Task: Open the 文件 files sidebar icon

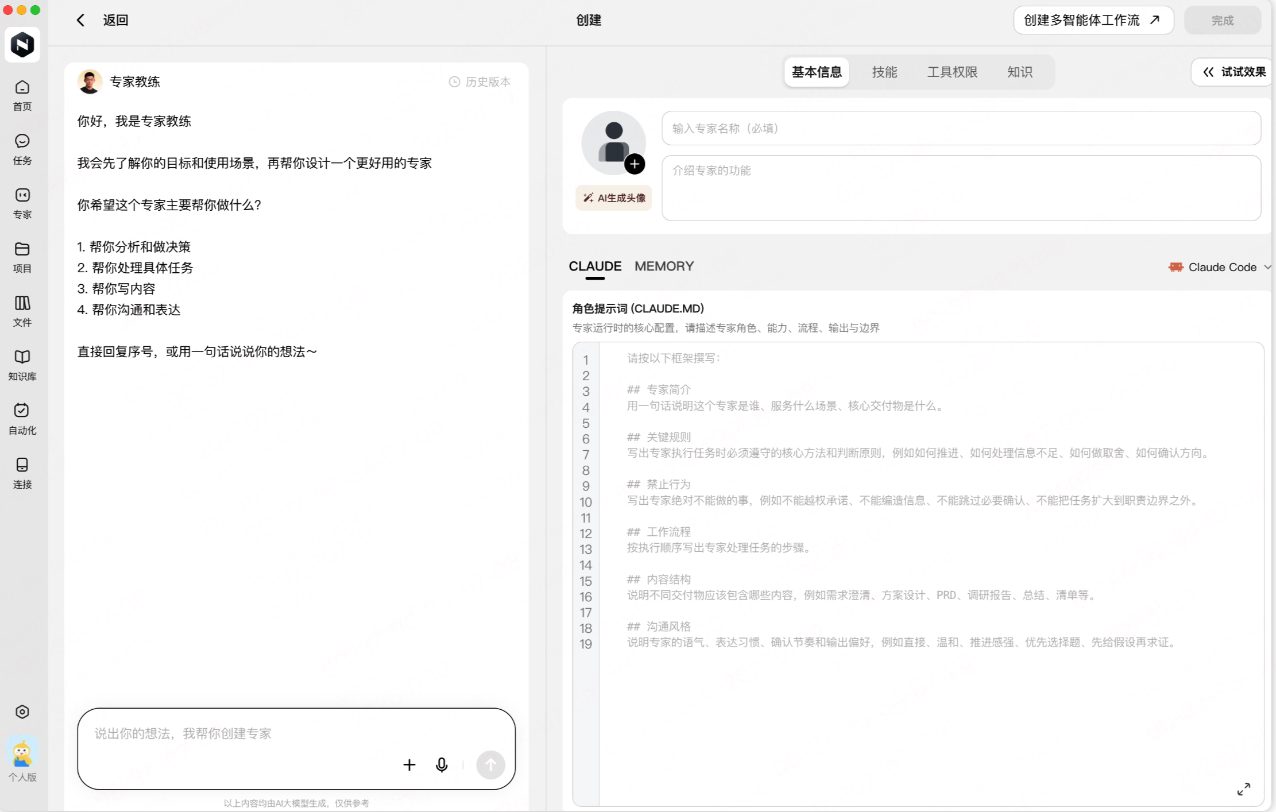Action: [22, 311]
